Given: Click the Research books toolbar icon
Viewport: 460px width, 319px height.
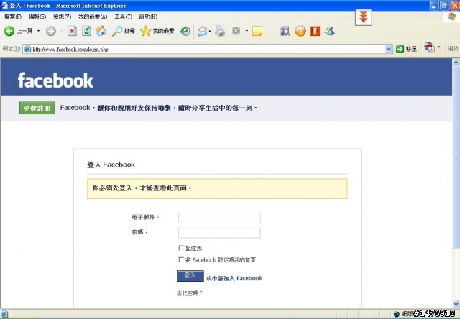Looking at the screenshot, I should (x=285, y=31).
